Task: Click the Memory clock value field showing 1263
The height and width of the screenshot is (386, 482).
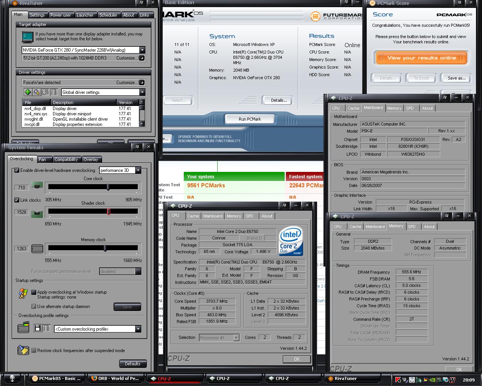Action: (21, 248)
